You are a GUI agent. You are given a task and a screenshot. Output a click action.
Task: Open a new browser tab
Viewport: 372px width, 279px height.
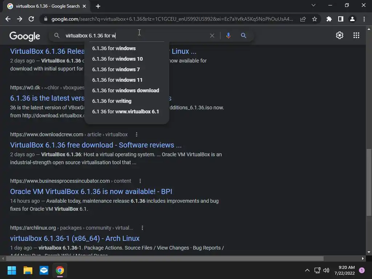98,6
